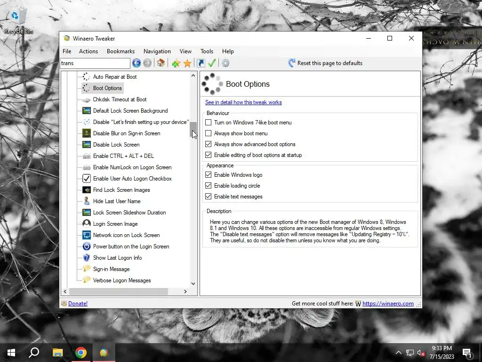This screenshot has width=482, height=362.
Task: Click the Show Last Logon Info shield icon
Action: coord(87,258)
